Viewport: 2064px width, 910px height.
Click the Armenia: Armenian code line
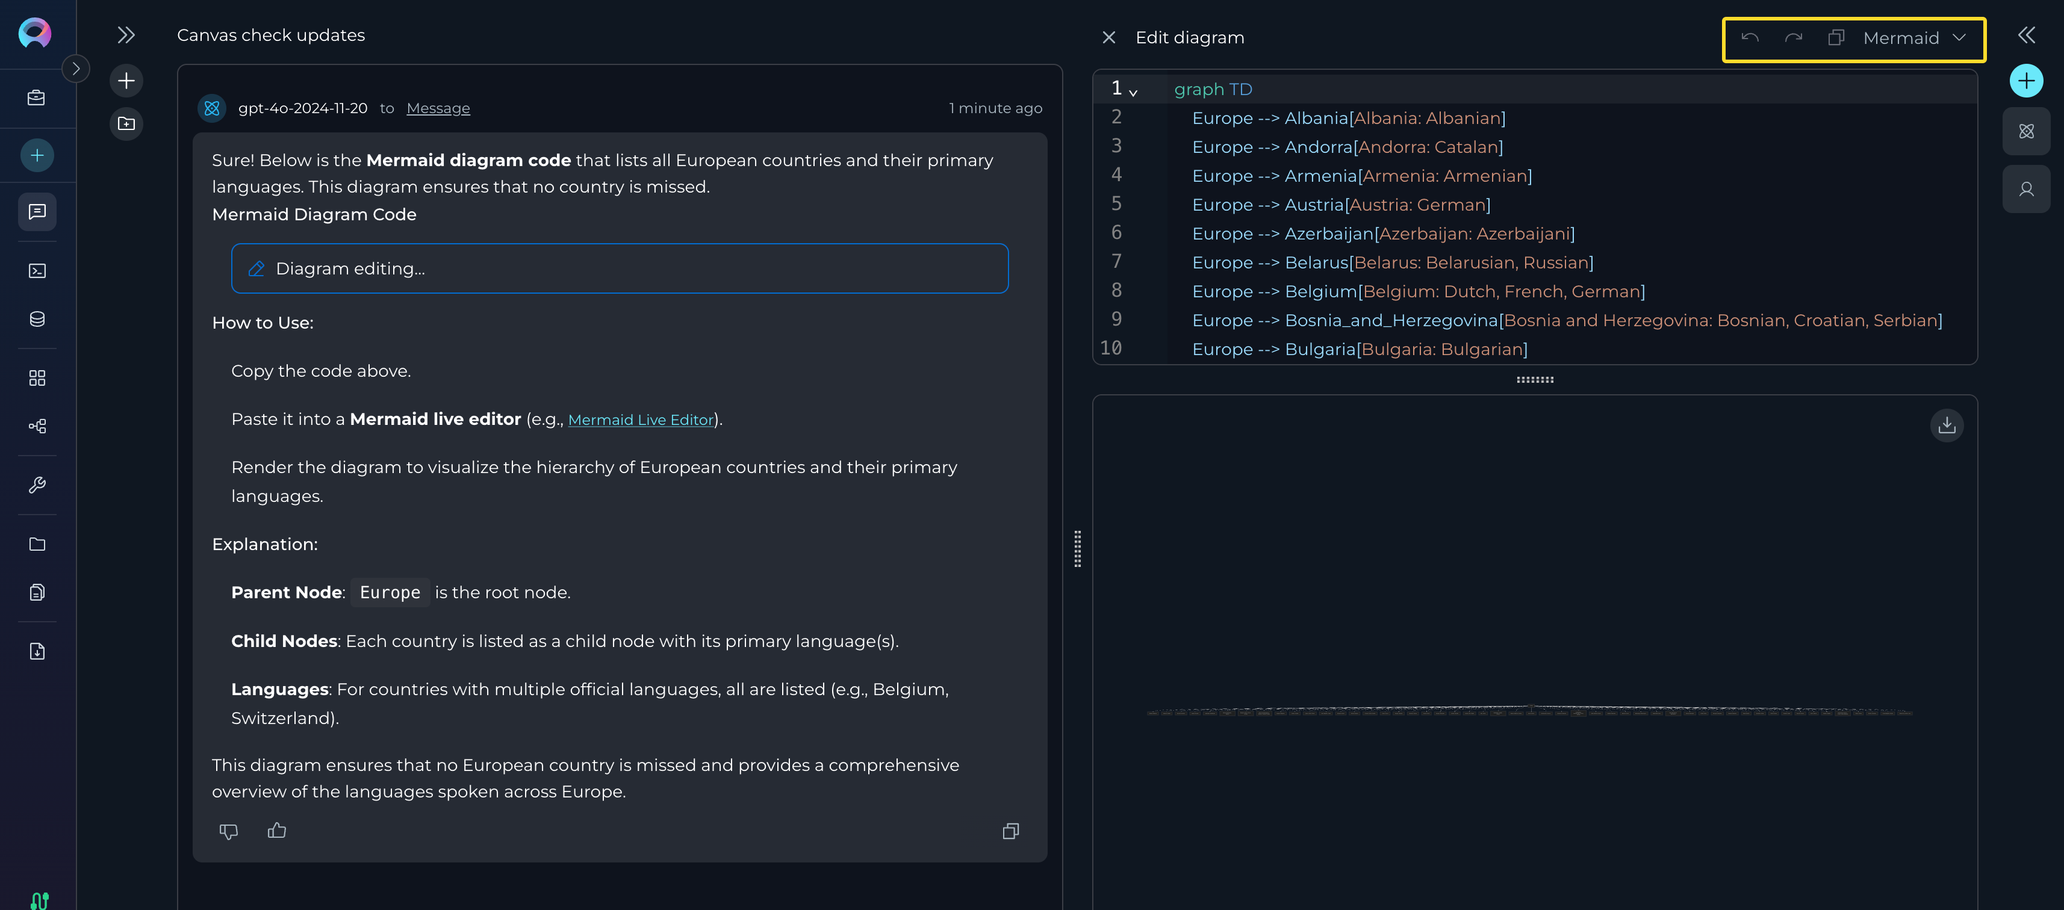pyautogui.click(x=1361, y=175)
